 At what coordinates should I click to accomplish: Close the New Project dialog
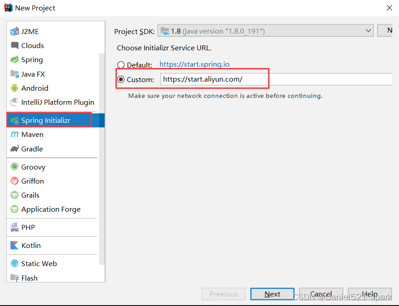click(389, 8)
